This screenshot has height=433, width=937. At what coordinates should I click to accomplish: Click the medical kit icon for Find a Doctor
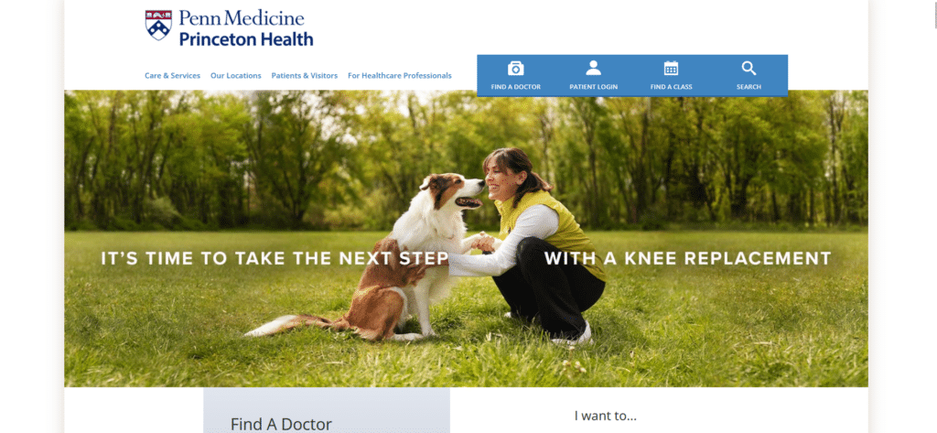click(x=515, y=68)
